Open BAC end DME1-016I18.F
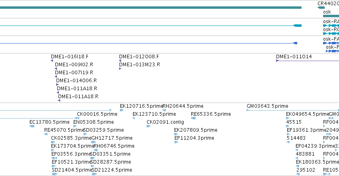This screenshot has height=176, width=339. (70, 57)
